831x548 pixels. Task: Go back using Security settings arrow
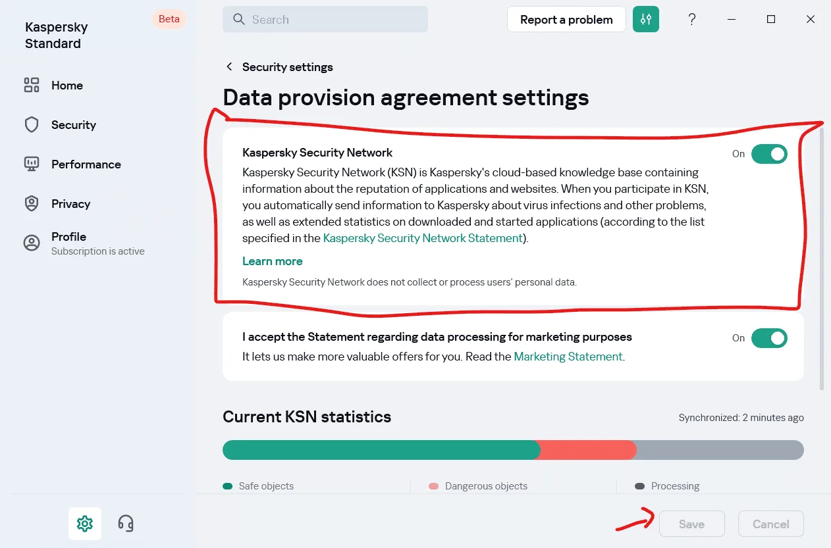point(229,66)
